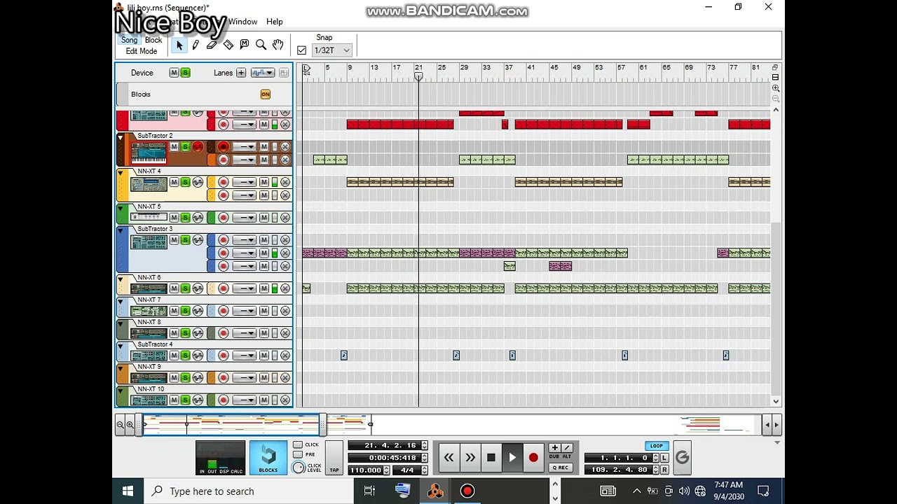Adjust the Click Level knob
This screenshot has width=897, height=504.
[299, 468]
